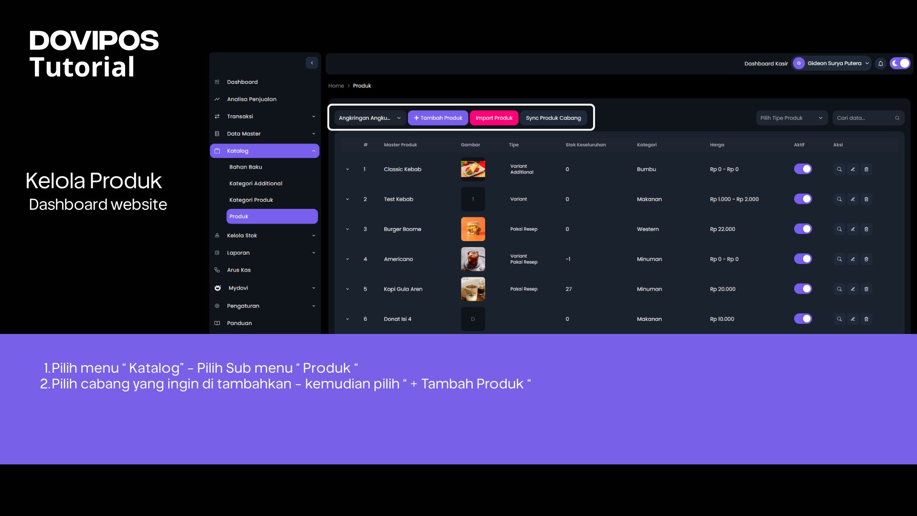Image resolution: width=917 pixels, height=516 pixels.
Task: Collapse sidebar with the arrow button
Action: click(x=312, y=63)
